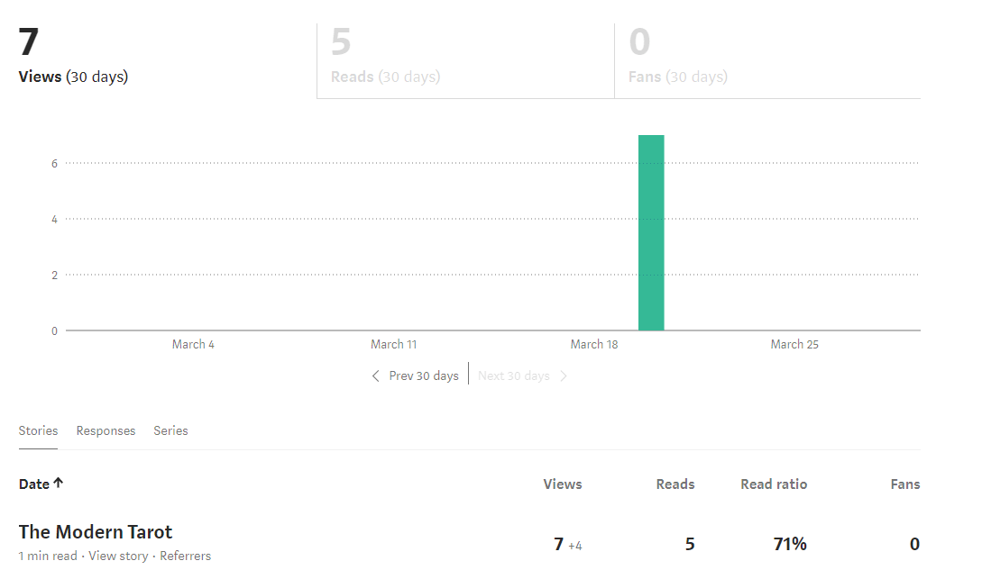Open the Referrers link

point(185,556)
